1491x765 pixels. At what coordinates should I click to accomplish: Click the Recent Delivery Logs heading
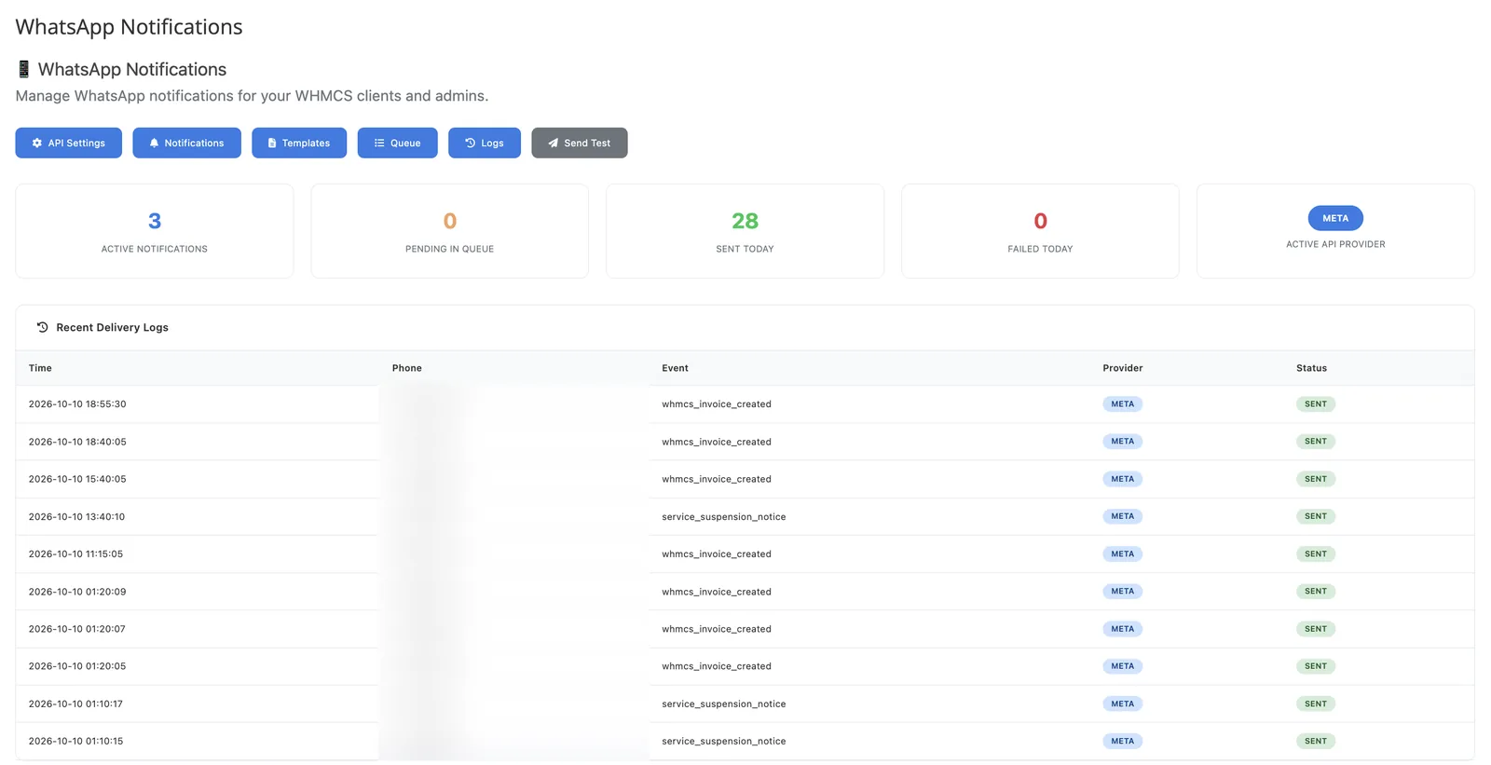coord(112,327)
